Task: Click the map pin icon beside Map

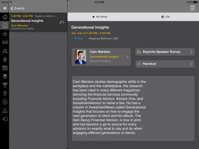Action: point(75,38)
